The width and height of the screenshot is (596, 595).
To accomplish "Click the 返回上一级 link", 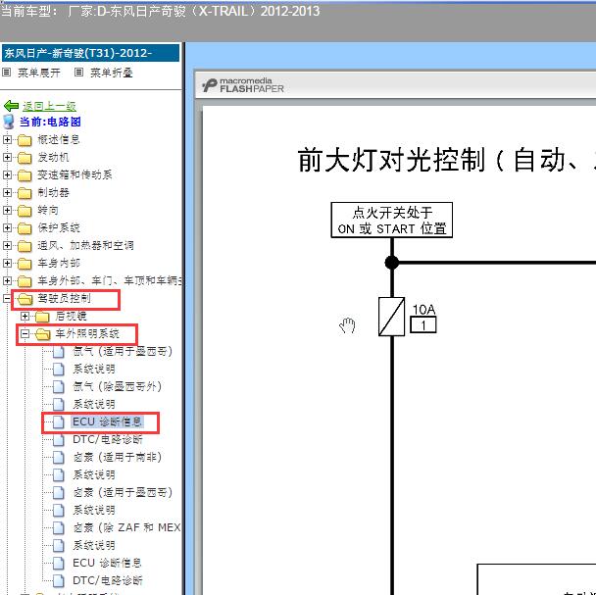I will pyautogui.click(x=49, y=106).
